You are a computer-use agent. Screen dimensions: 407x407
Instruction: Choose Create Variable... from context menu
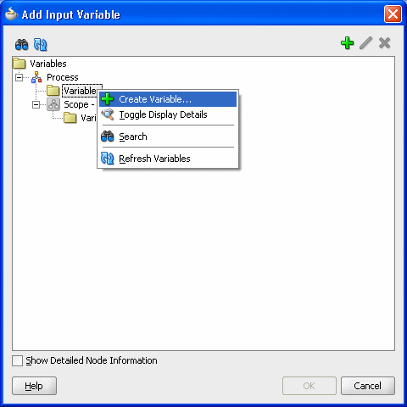[x=168, y=99]
